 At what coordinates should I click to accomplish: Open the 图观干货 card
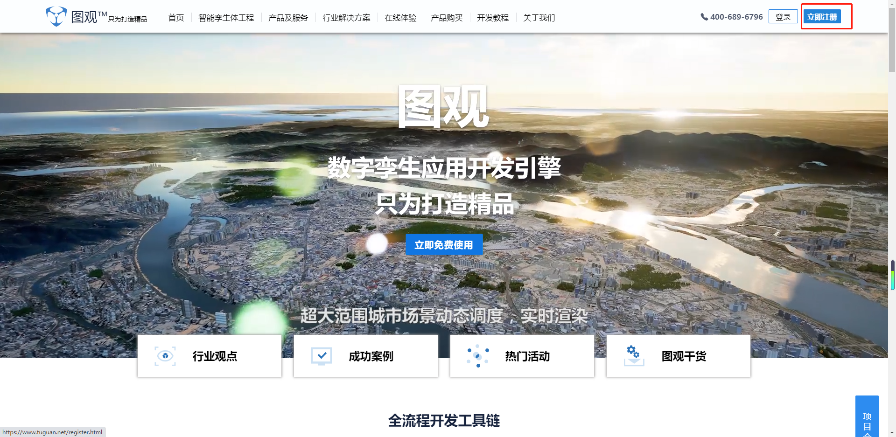click(679, 356)
